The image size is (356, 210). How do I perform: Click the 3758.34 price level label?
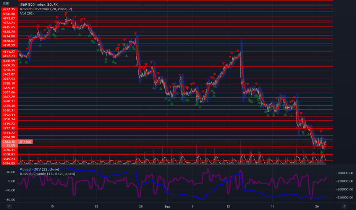(x=9, y=119)
